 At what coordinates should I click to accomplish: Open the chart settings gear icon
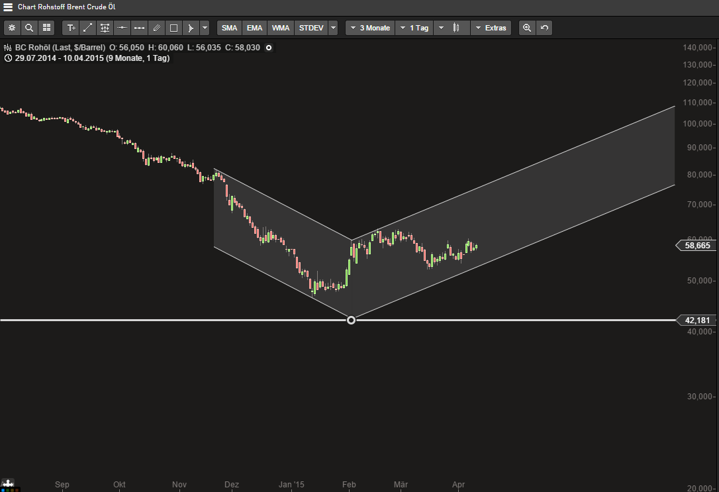point(12,28)
